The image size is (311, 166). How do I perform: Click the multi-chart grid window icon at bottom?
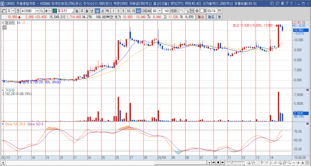(x=248, y=163)
